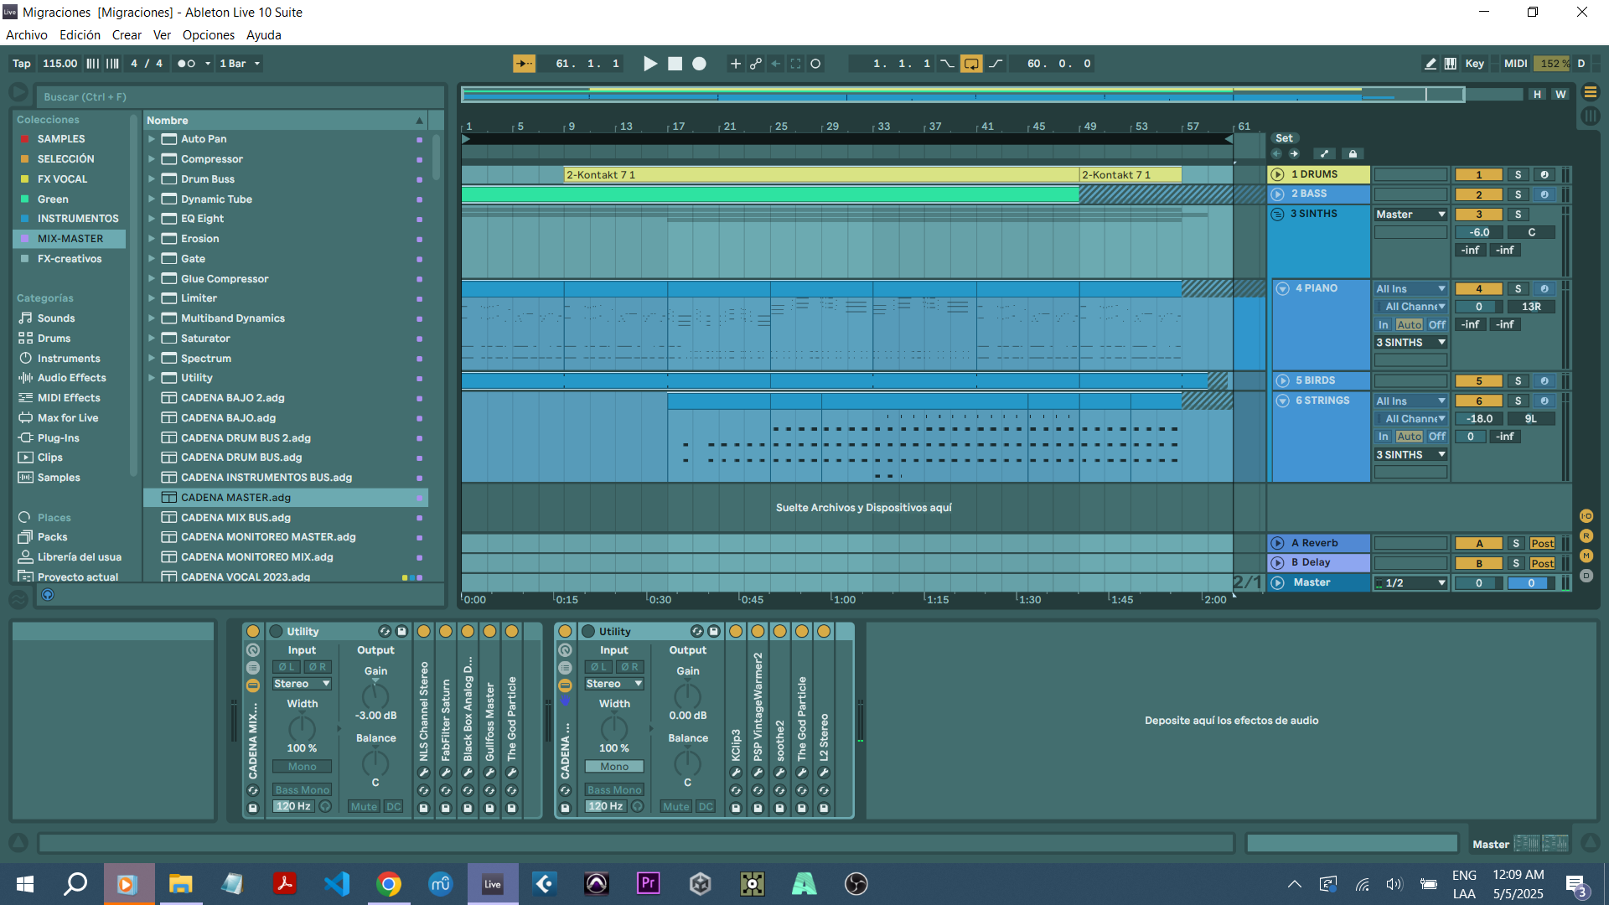1609x905 pixels.
Task: Toggle Bass Mono in first Utility
Action: (x=302, y=790)
